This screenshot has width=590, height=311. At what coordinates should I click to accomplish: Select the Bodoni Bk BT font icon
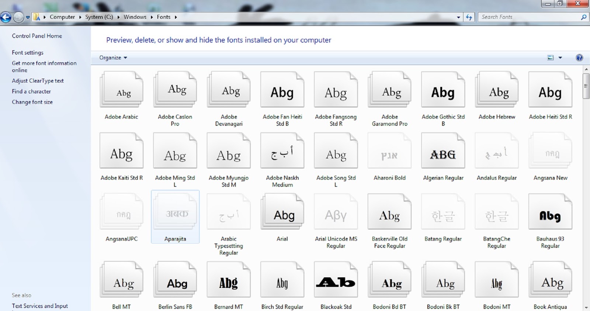[x=443, y=280]
